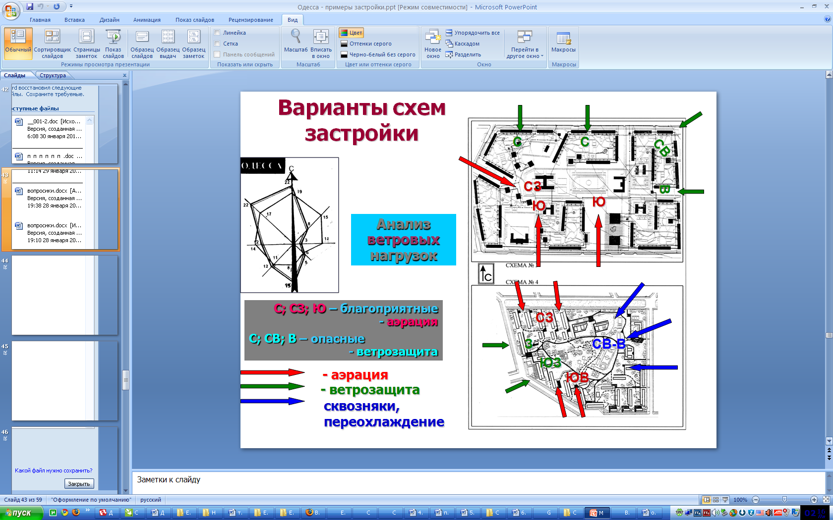The height and width of the screenshot is (520, 833).
Task: Open Образец выдач master view
Action: coord(168,44)
